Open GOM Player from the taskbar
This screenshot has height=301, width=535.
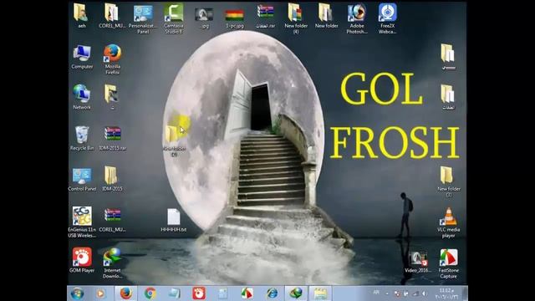(199, 293)
